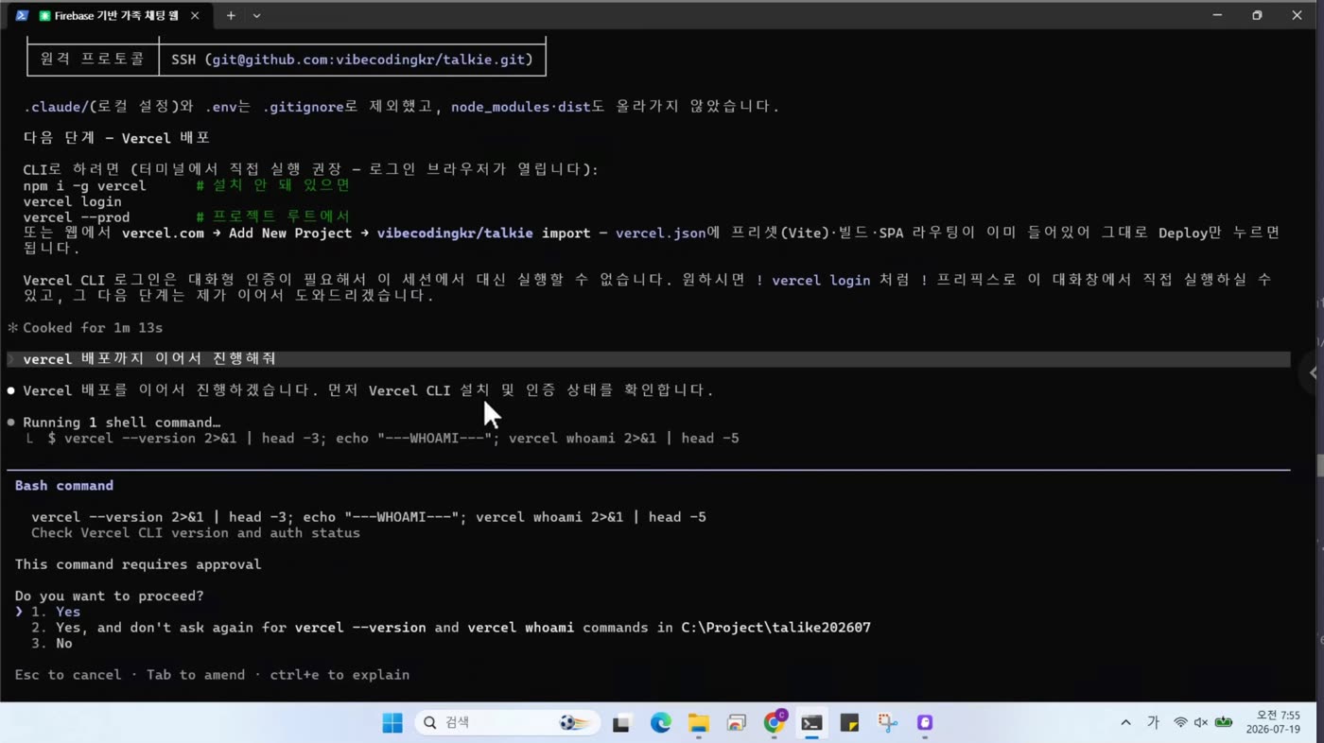
Task: Click the 'ctrl+e to explain' hint
Action: 340,675
